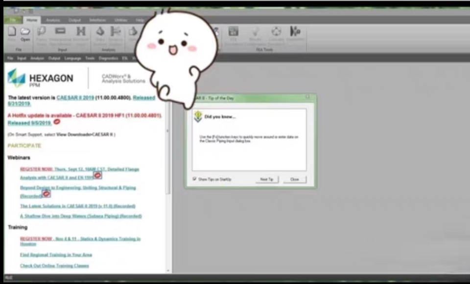Screen dimensions: 470x284
Task: Switch to the Home ribbon tab
Action: [32, 20]
